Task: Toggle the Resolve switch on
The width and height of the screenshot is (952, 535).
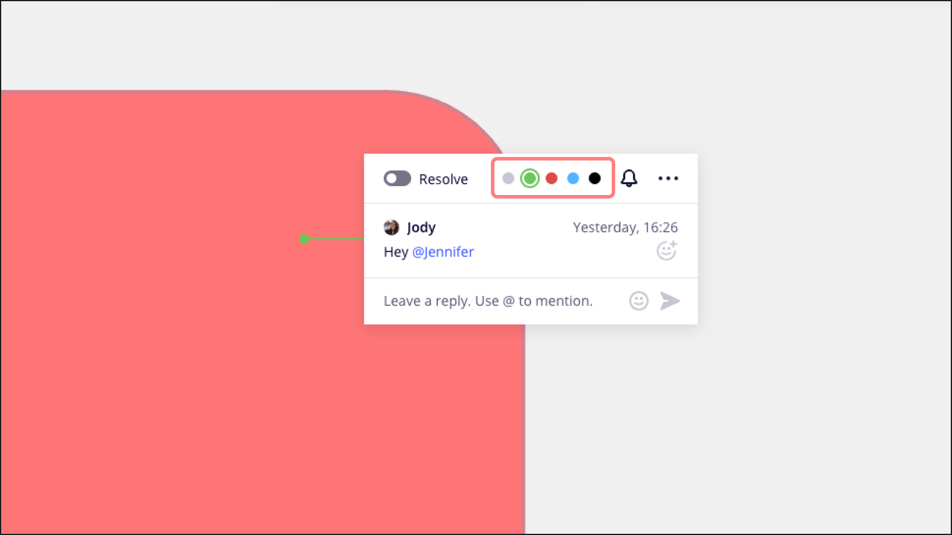Action: (397, 178)
